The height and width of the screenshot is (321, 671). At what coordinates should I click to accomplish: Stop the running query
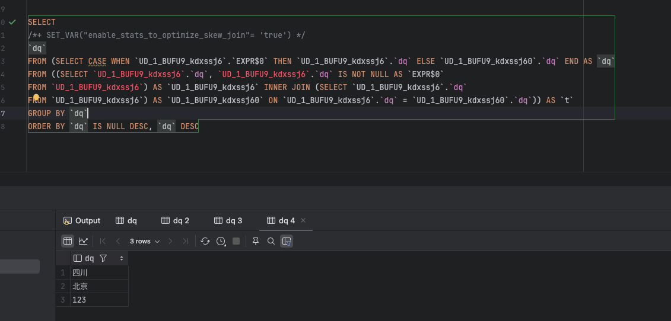coord(236,241)
